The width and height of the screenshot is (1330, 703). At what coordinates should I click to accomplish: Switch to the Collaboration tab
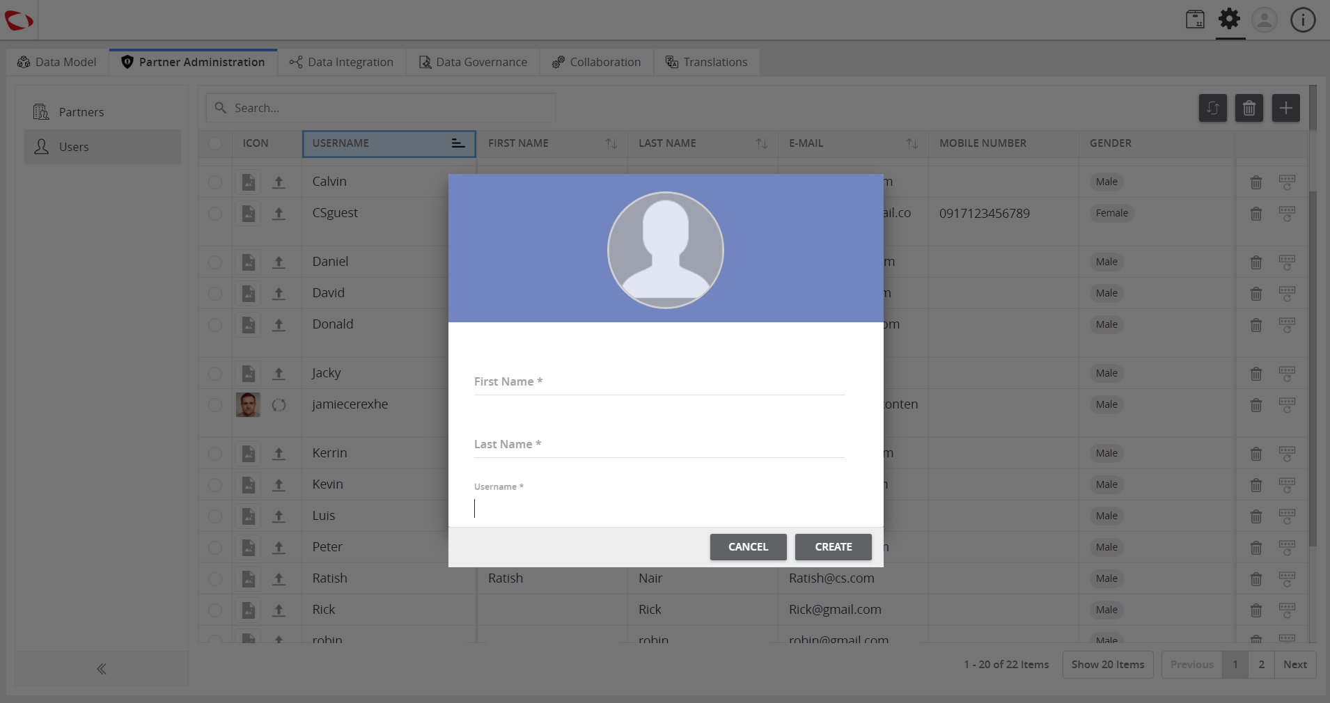(597, 62)
